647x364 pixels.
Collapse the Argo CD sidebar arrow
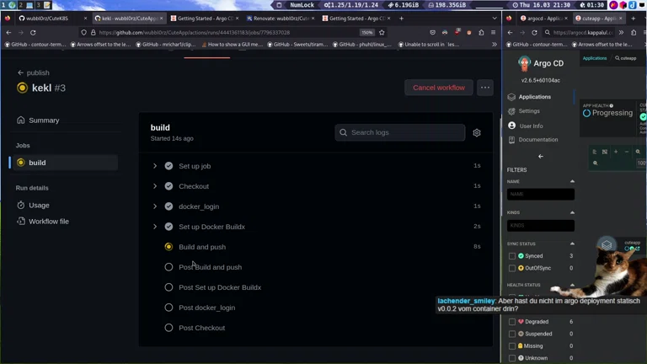[541, 157]
